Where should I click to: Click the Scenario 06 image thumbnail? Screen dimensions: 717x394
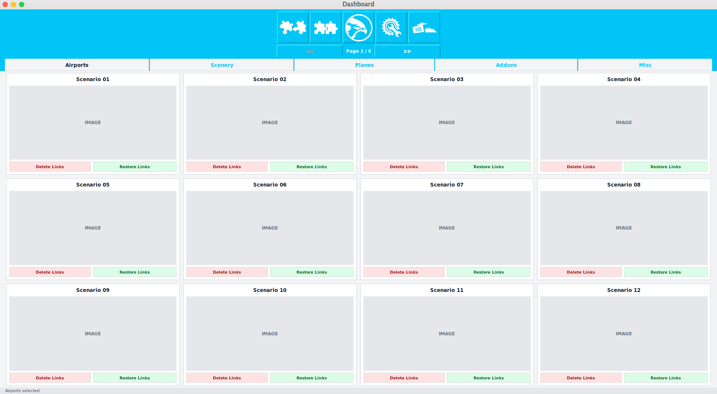tap(270, 228)
